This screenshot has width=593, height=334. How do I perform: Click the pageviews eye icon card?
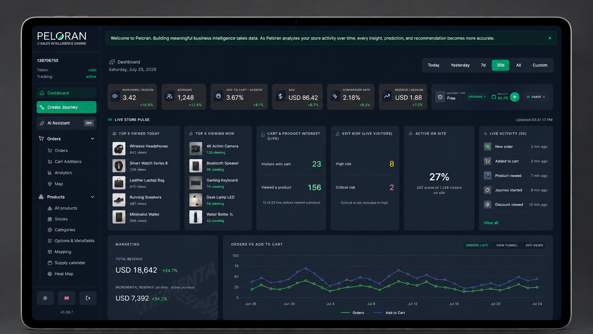click(x=115, y=96)
